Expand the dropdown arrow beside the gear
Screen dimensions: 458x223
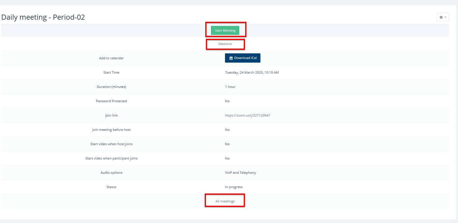click(x=445, y=17)
